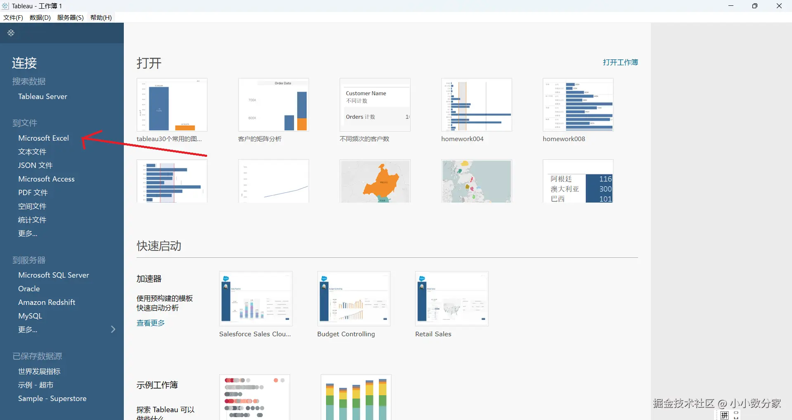The width and height of the screenshot is (792, 420).
Task: Click 更多 under 到服务器
Action: [28, 330]
